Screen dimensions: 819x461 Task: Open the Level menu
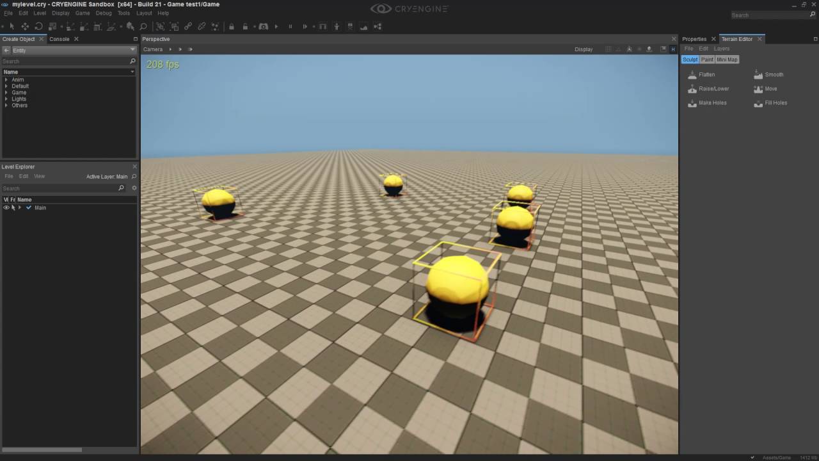click(x=40, y=13)
